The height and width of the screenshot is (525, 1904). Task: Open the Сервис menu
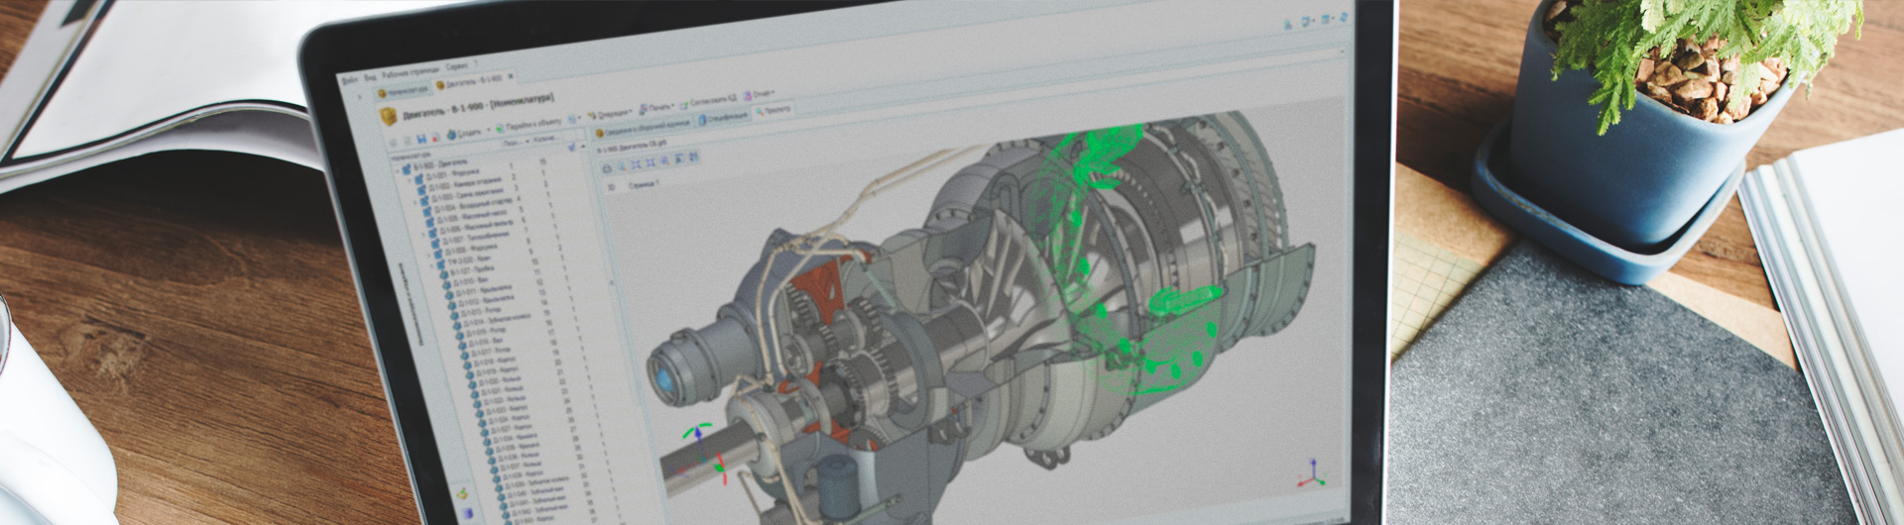[456, 66]
